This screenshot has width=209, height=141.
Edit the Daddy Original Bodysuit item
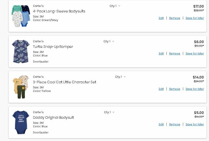(161, 125)
